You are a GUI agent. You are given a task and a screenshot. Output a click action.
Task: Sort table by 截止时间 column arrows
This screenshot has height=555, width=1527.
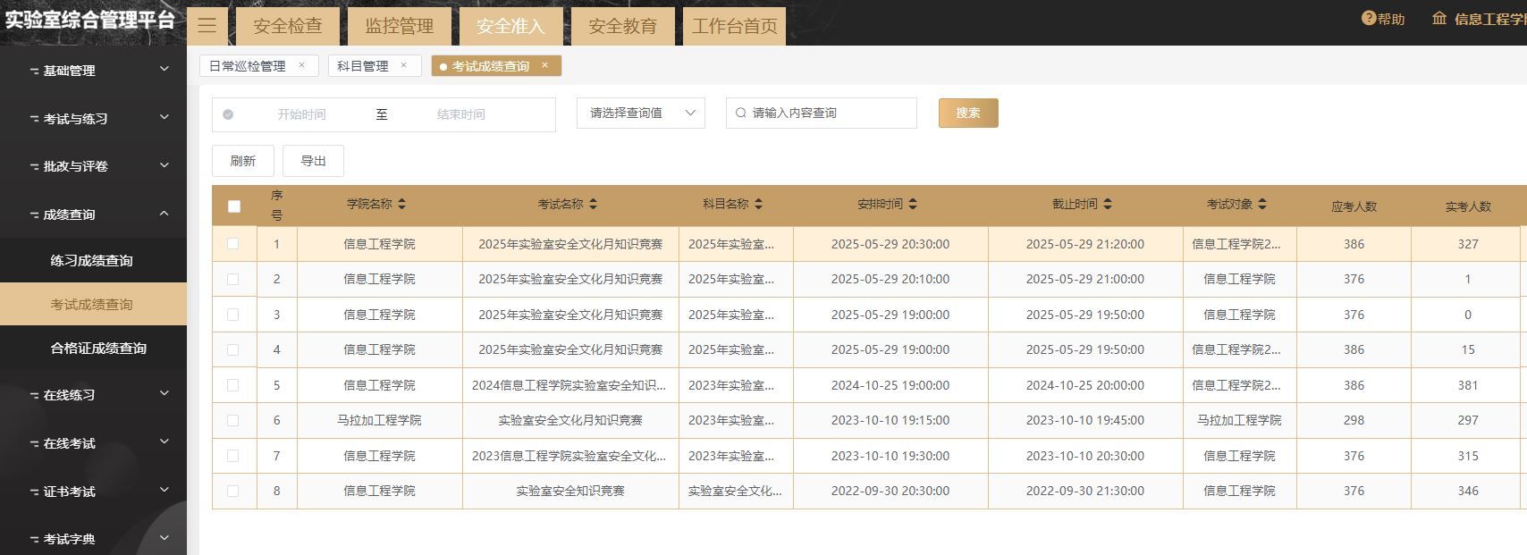click(1107, 204)
